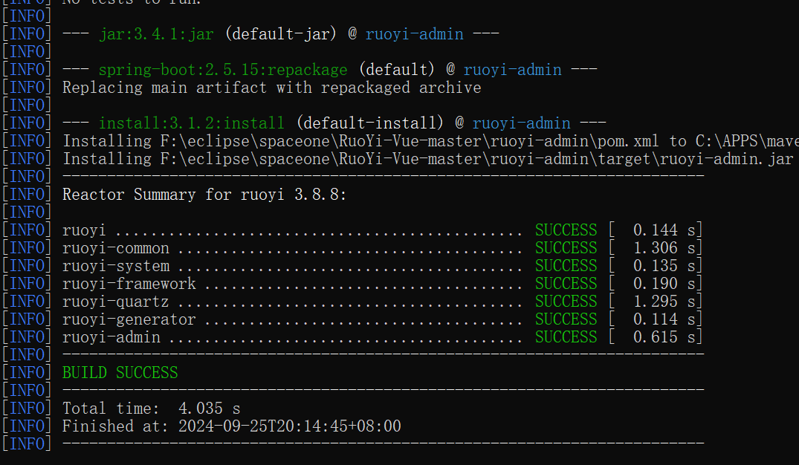The image size is (799, 465).
Task: Click the ruoyi-admin module name in summary
Action: point(111,337)
